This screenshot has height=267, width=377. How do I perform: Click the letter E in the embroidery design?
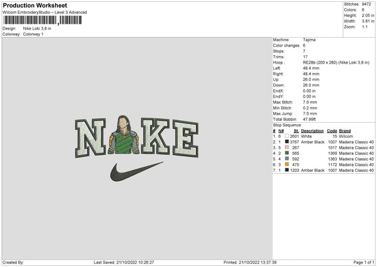[x=185, y=139]
